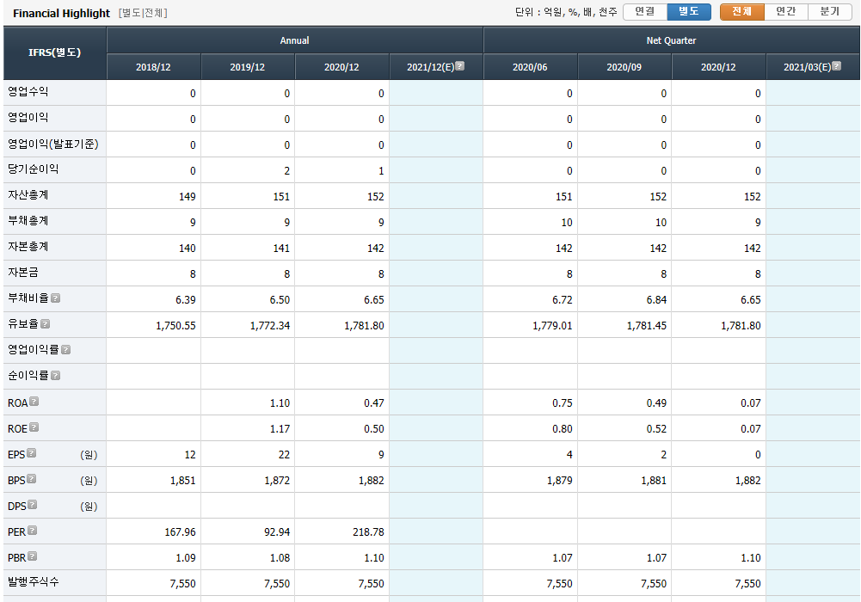Open the ROA help icon
This screenshot has height=602, width=861.
(x=34, y=401)
